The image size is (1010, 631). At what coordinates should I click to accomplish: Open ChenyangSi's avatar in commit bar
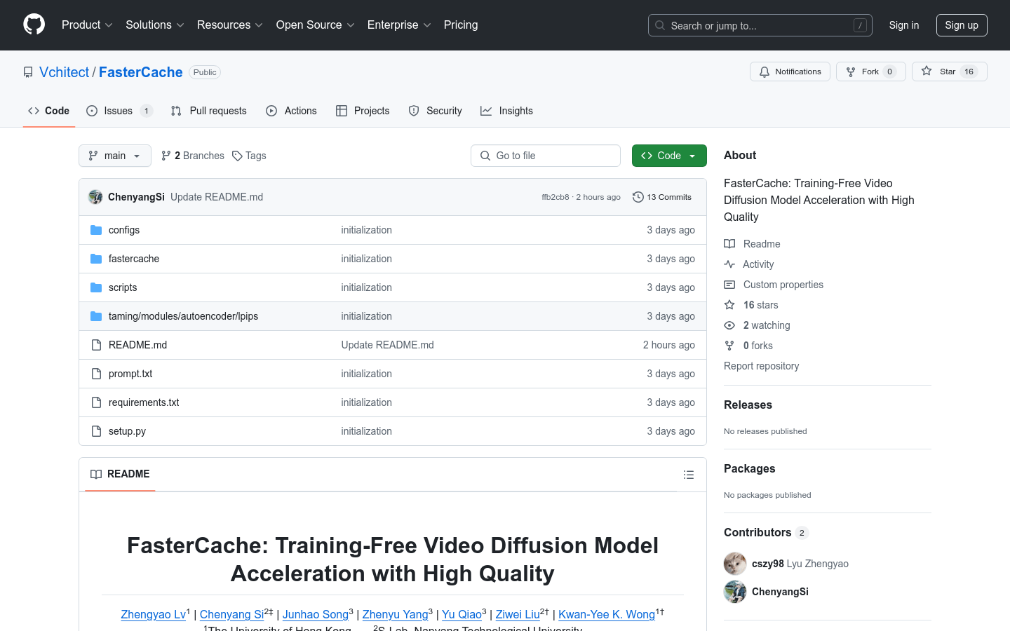click(x=95, y=197)
